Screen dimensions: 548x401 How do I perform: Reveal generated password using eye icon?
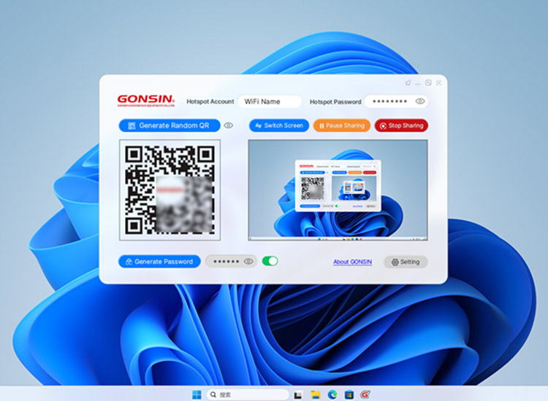click(248, 261)
